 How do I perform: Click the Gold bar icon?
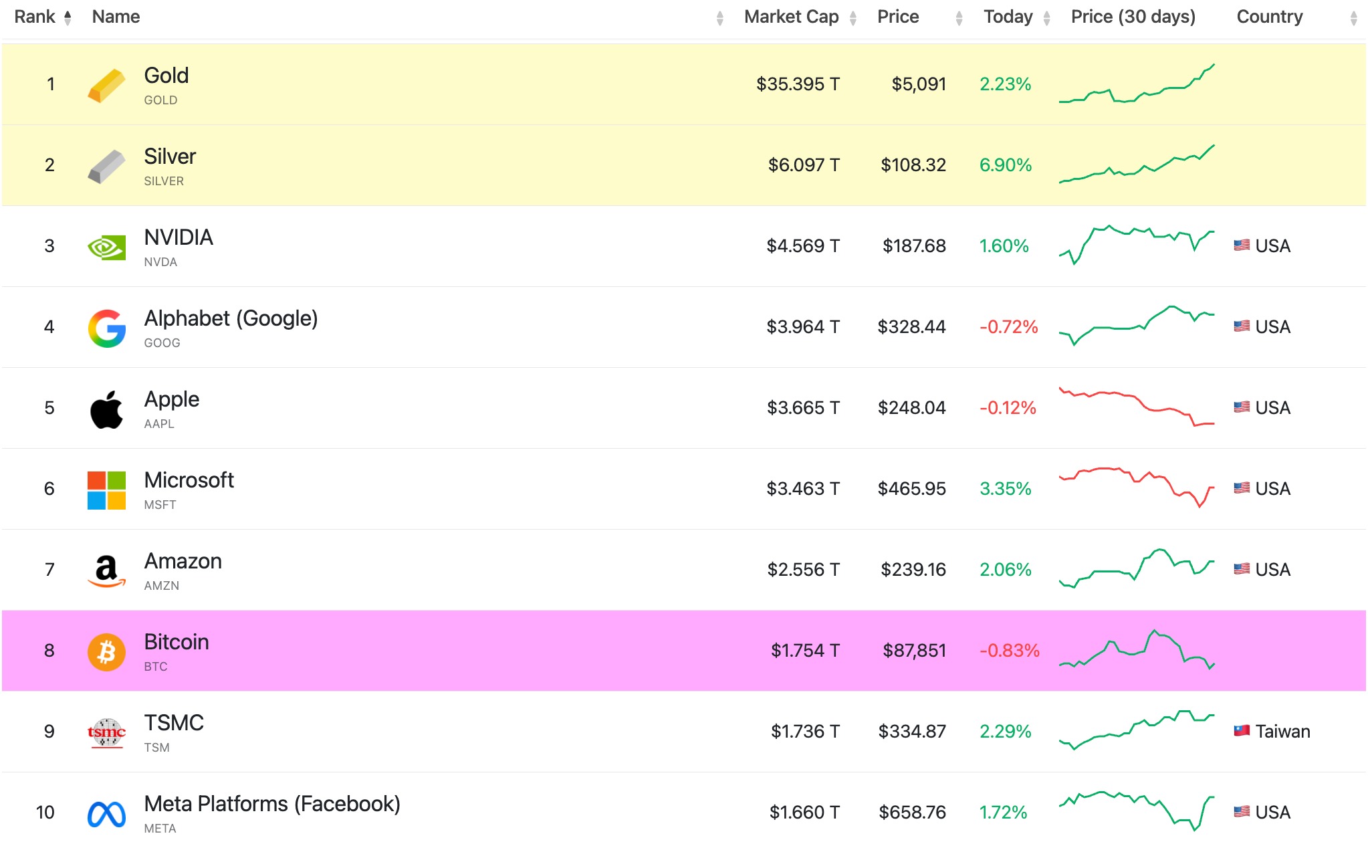pyautogui.click(x=106, y=86)
